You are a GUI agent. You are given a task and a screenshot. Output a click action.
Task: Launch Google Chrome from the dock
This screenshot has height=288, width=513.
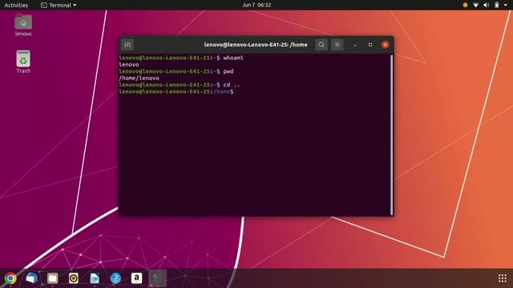10,278
